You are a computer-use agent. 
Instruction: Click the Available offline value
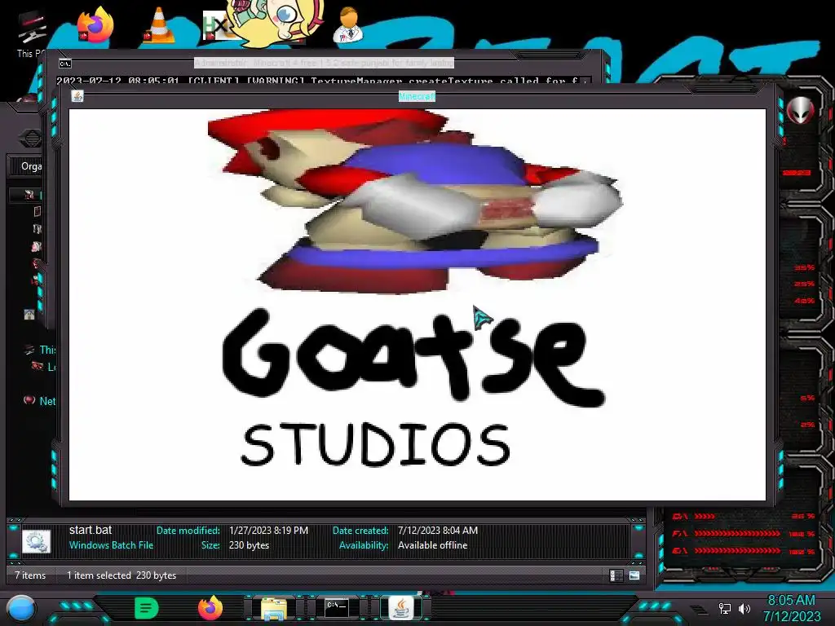[x=432, y=545]
